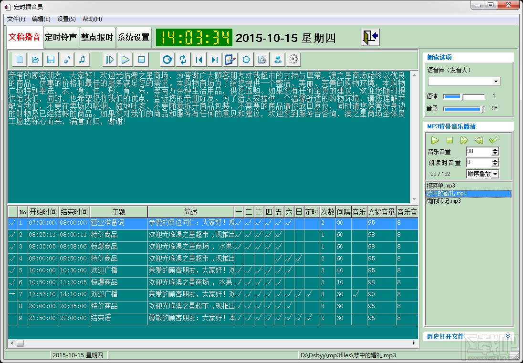Click the open folder toolbar icon
Image resolution: width=523 pixels, height=363 pixels.
[x=35, y=60]
